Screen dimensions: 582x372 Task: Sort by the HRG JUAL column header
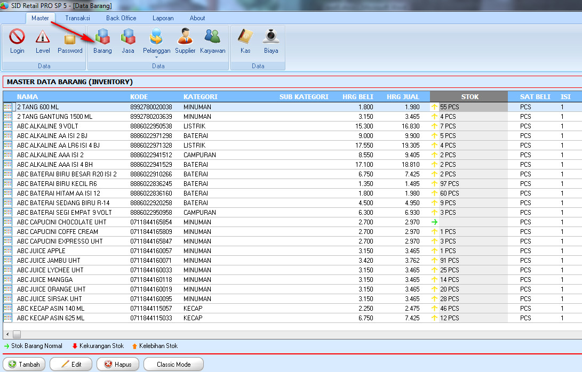pos(403,97)
